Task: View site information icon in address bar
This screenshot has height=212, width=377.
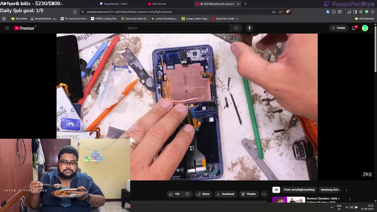Action: 82,12
